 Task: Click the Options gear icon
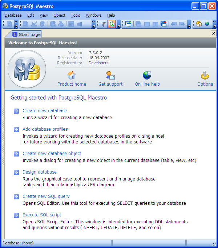[205, 75]
